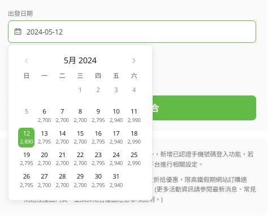272x217 pixels.
Task: Click selected date May 12 priced 2,890
Action: [x=27, y=137]
